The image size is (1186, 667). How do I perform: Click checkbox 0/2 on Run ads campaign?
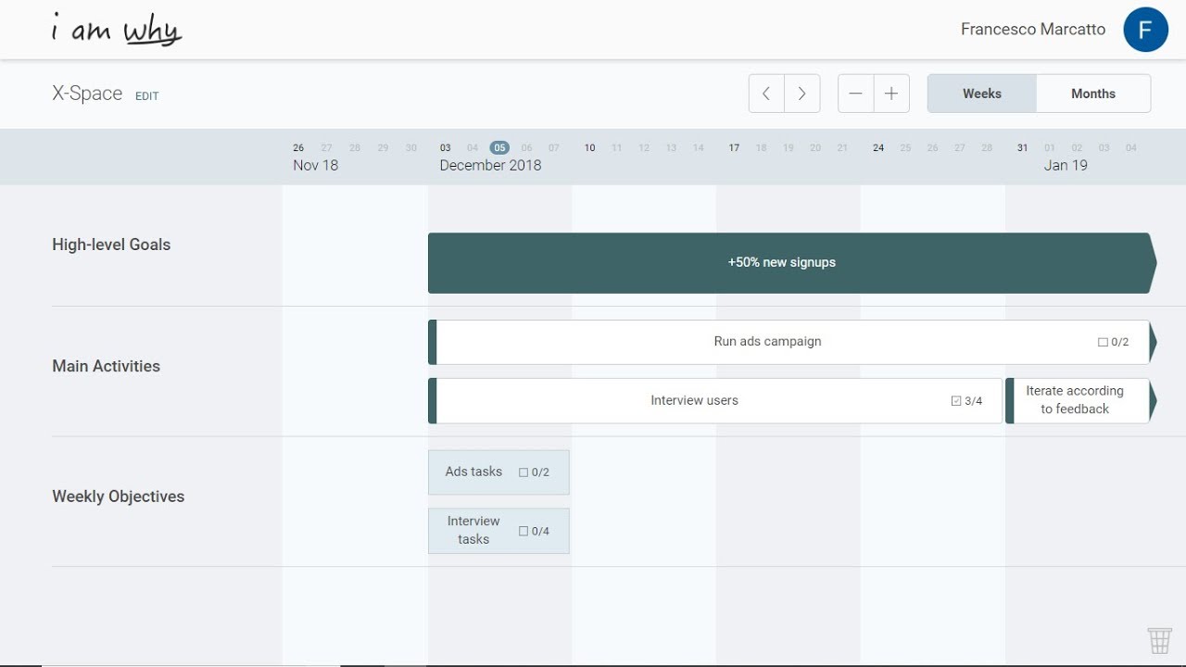(x=1103, y=342)
